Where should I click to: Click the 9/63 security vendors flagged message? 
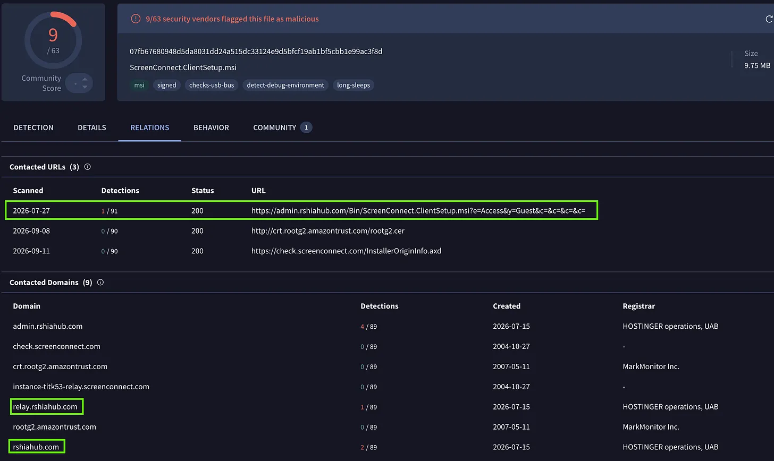tap(232, 19)
